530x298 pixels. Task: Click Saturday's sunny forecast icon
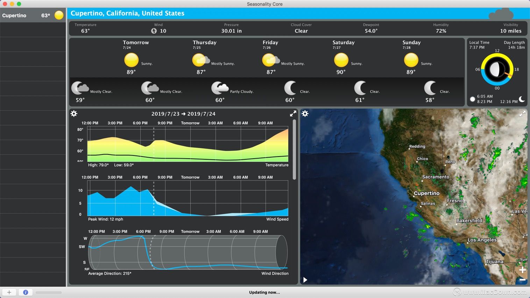(341, 60)
